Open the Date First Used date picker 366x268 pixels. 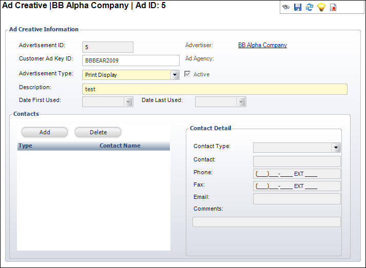[x=128, y=102]
